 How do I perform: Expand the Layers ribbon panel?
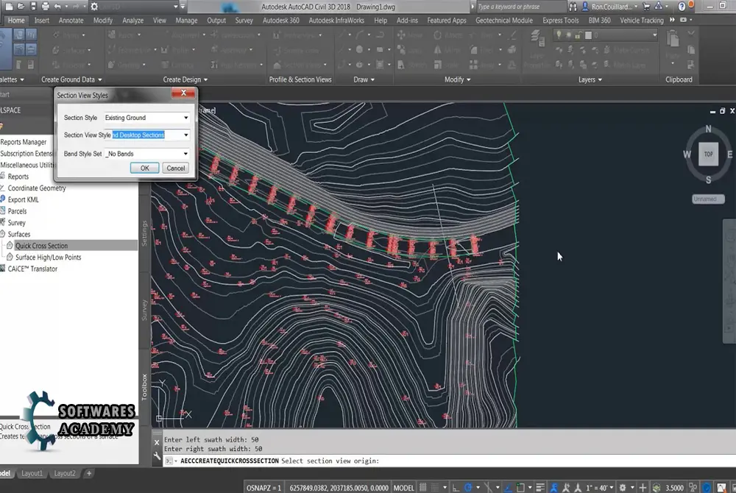point(590,79)
